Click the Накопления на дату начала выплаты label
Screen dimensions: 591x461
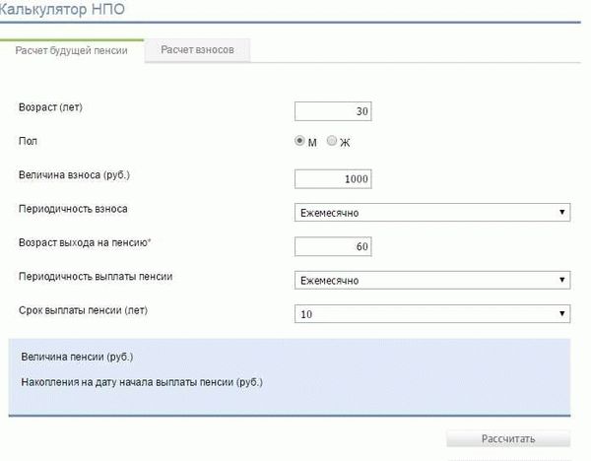142,382
